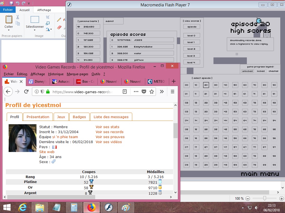Bookmark this page with the star icon

pyautogui.click(x=152, y=92)
